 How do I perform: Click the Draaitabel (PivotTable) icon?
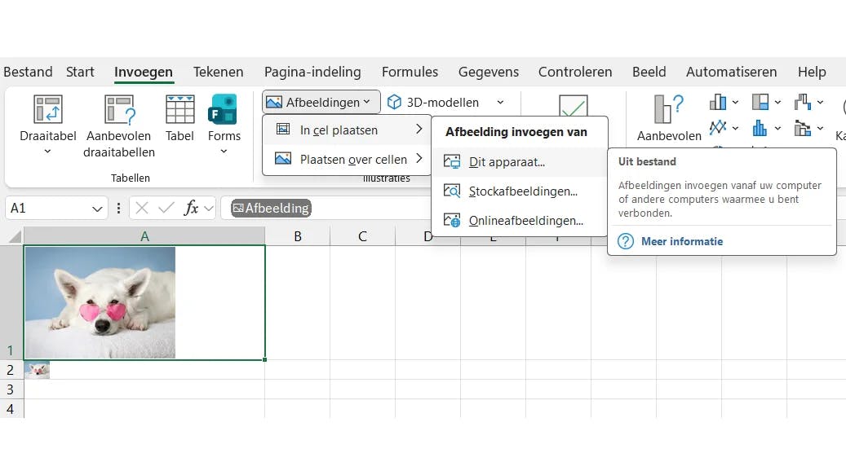pyautogui.click(x=47, y=109)
